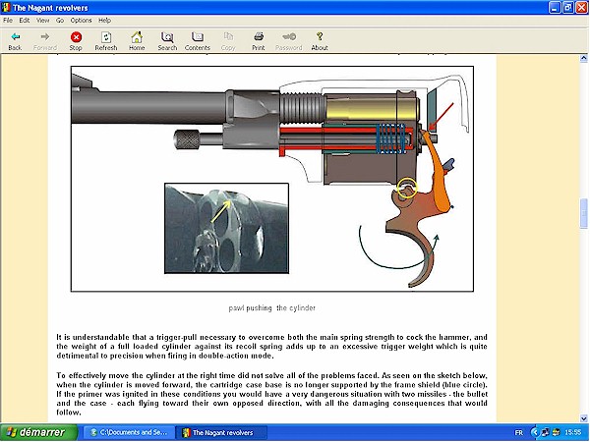The height and width of the screenshot is (442, 590).
Task: Select The Nagant revolvers taskbar button
Action: pos(222,432)
